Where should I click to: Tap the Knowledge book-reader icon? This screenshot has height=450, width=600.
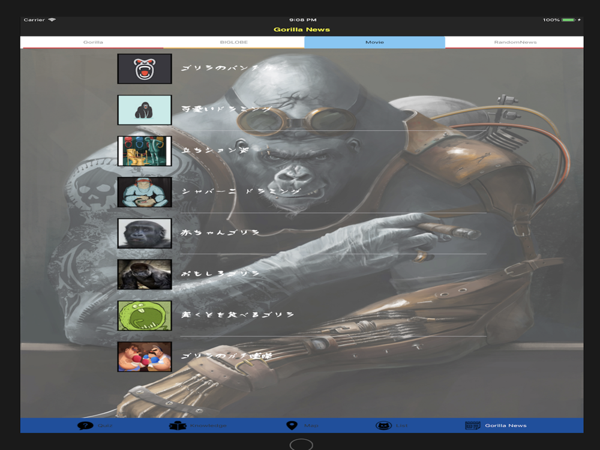tap(178, 425)
